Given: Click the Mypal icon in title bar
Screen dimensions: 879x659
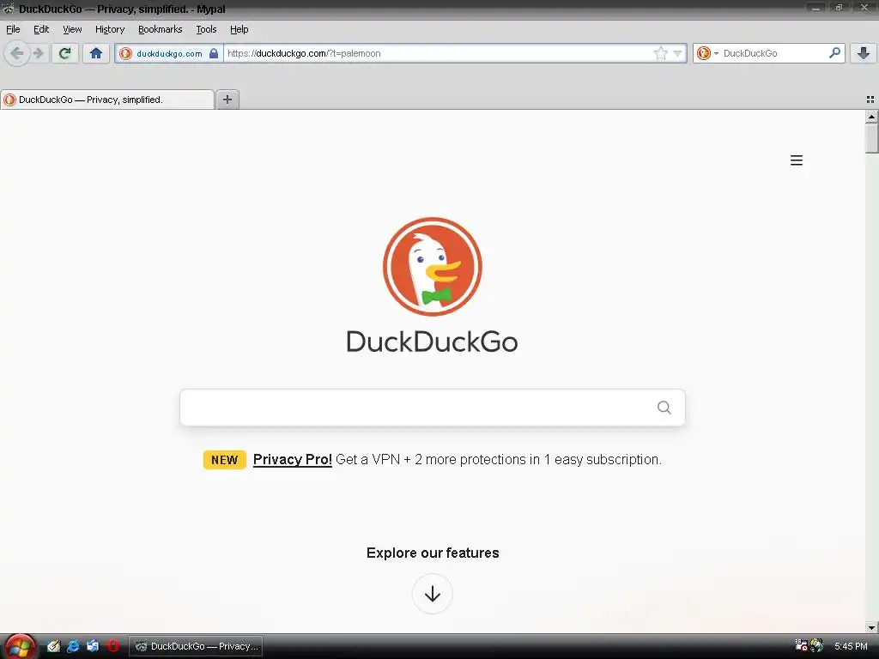Looking at the screenshot, I should click(x=8, y=9).
